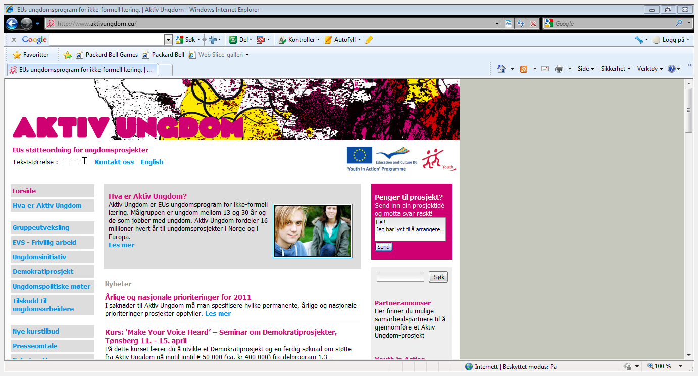Click the Home icon in command bar
The height and width of the screenshot is (376, 698).
tap(502, 69)
